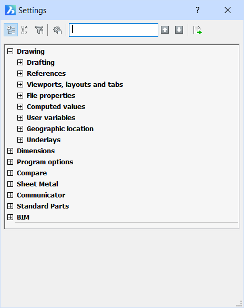The height and width of the screenshot is (308, 244).
Task: Select the Categorized view icon
Action: (11, 30)
